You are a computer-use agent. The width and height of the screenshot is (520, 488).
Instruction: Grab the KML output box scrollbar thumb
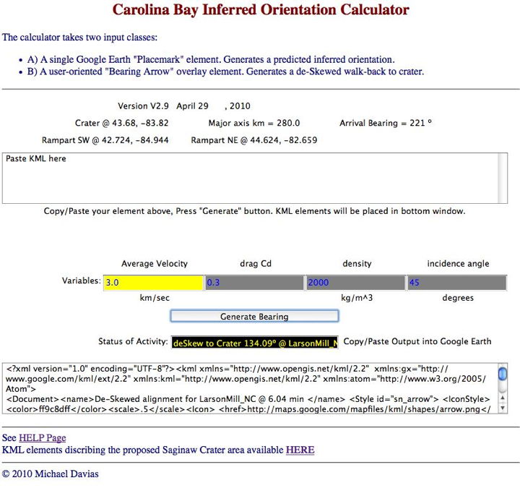pos(503,374)
